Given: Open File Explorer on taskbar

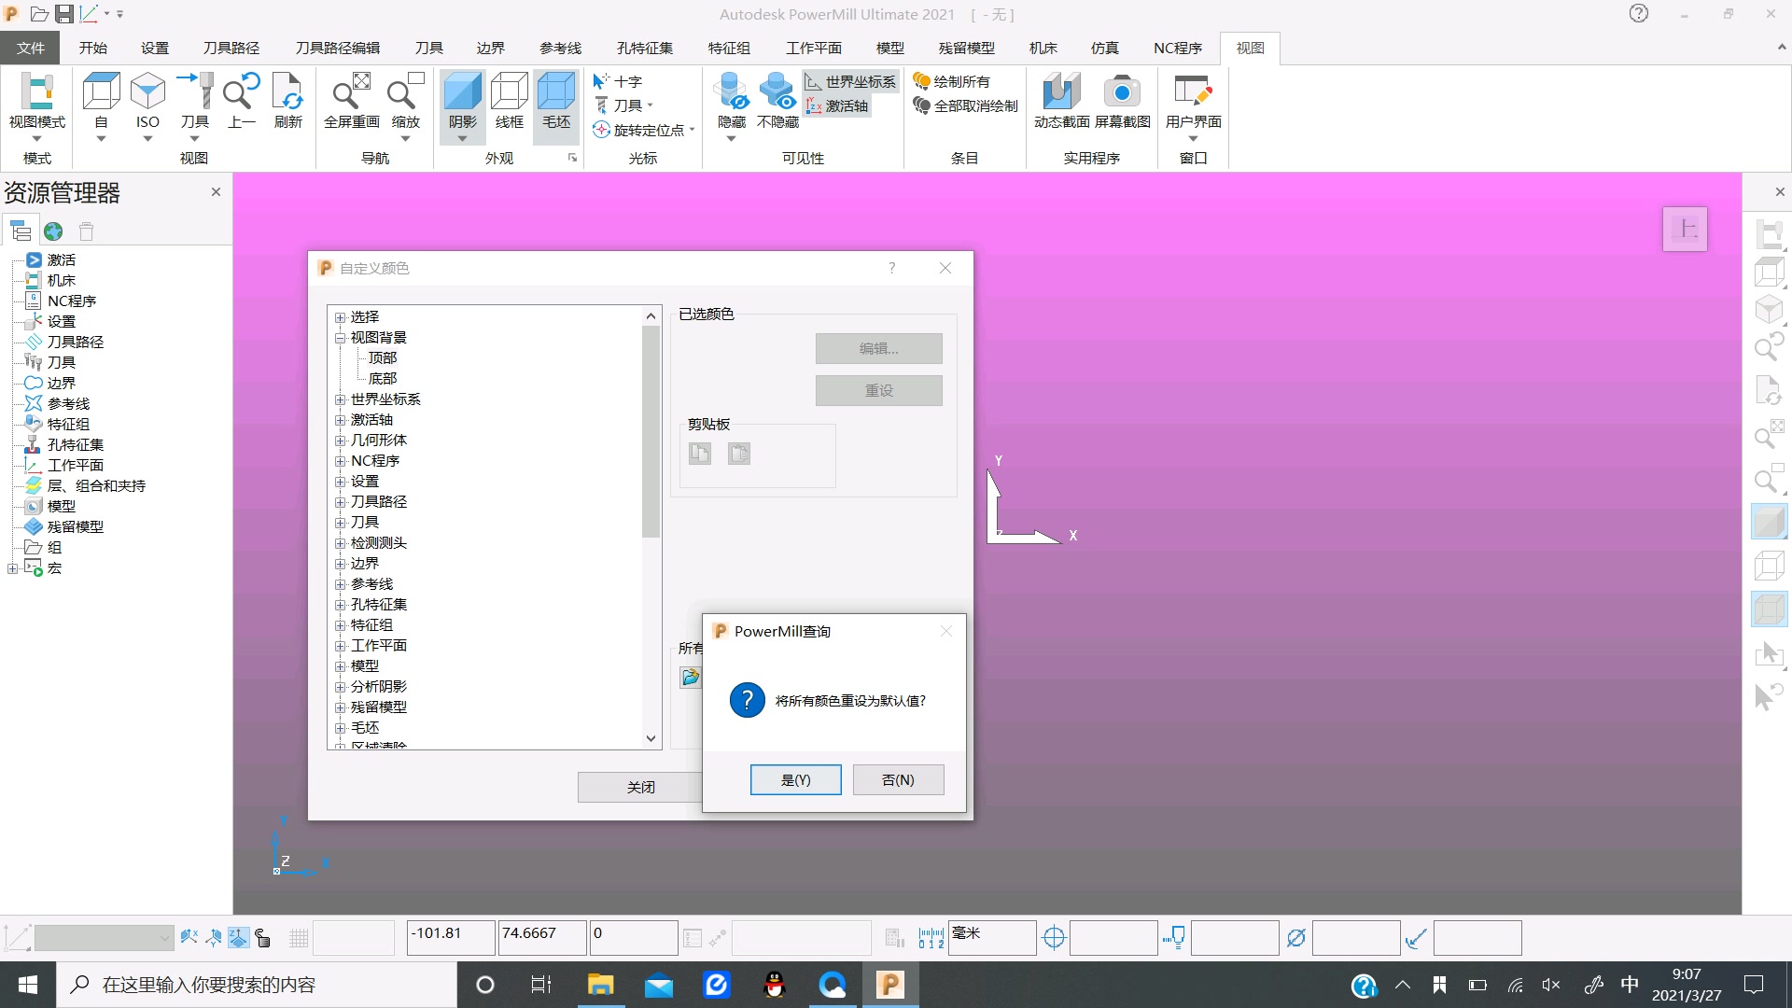Looking at the screenshot, I should pyautogui.click(x=600, y=985).
